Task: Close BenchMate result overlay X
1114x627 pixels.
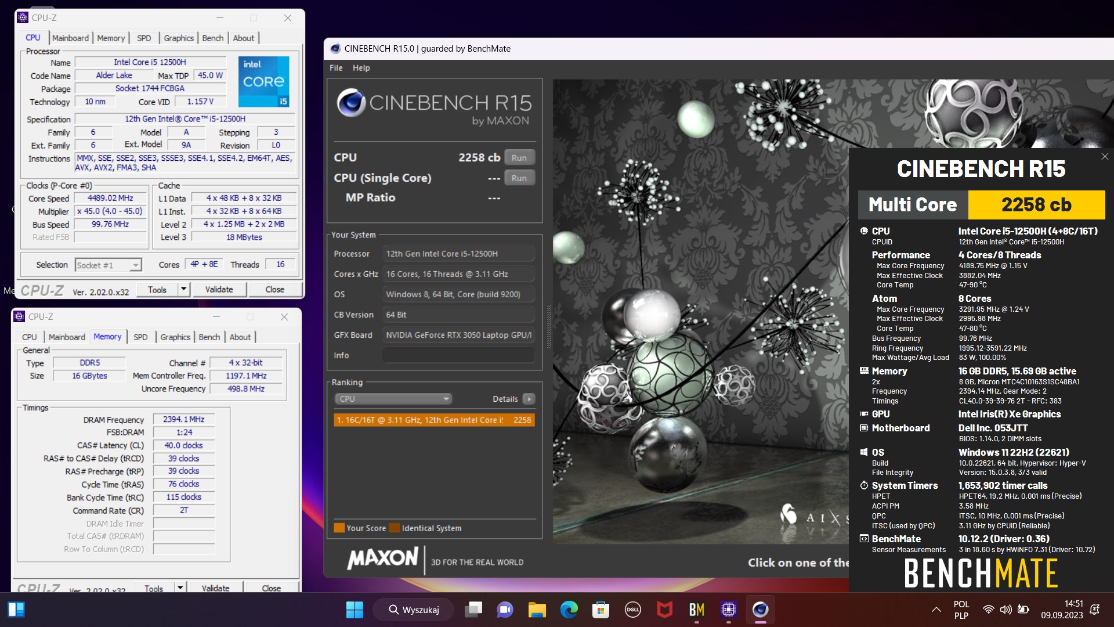Action: [x=1105, y=157]
